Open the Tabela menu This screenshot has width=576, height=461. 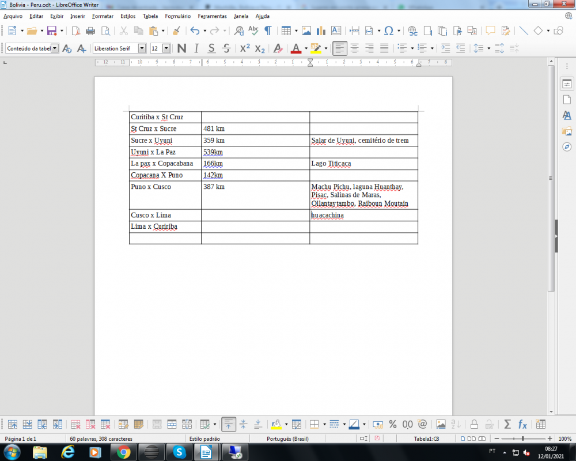tap(150, 16)
